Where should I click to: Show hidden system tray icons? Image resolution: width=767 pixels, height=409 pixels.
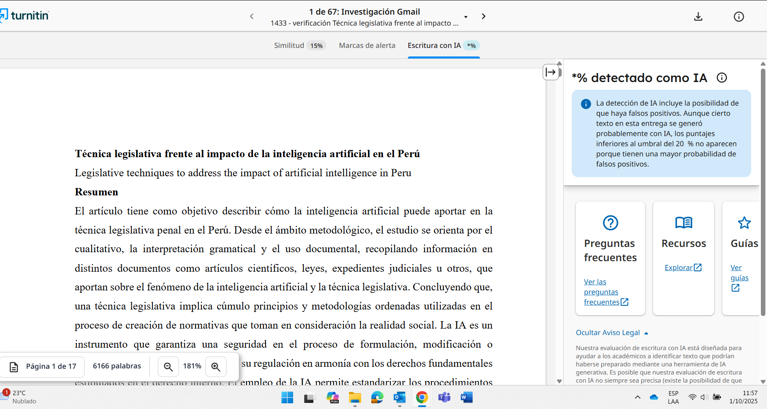point(637,397)
